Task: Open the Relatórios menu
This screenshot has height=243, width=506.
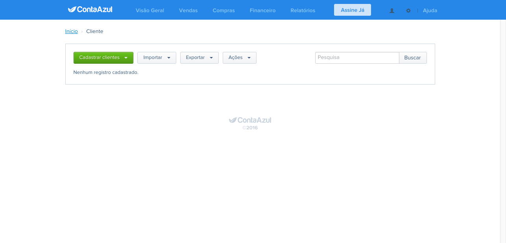Action: [x=303, y=11]
